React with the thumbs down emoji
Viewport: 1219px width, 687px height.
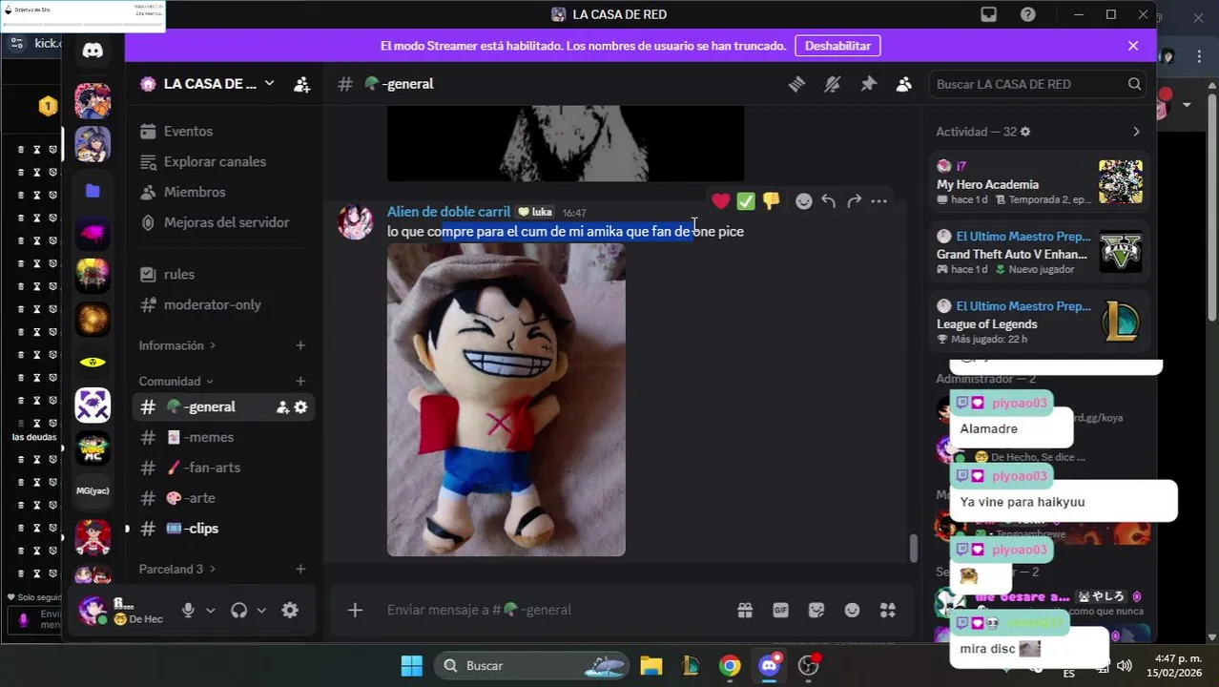[771, 200]
